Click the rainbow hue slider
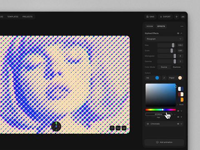200x150 pixels. click(160, 110)
